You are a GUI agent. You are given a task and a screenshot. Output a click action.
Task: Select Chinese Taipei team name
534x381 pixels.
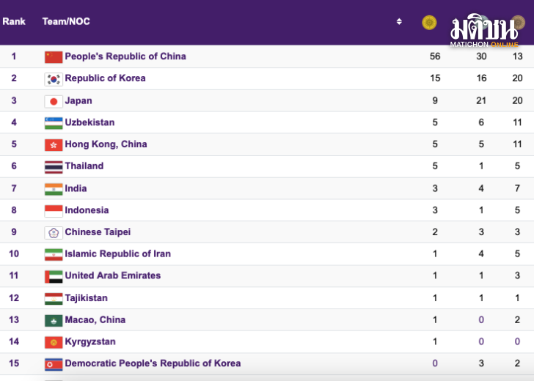[x=98, y=232]
